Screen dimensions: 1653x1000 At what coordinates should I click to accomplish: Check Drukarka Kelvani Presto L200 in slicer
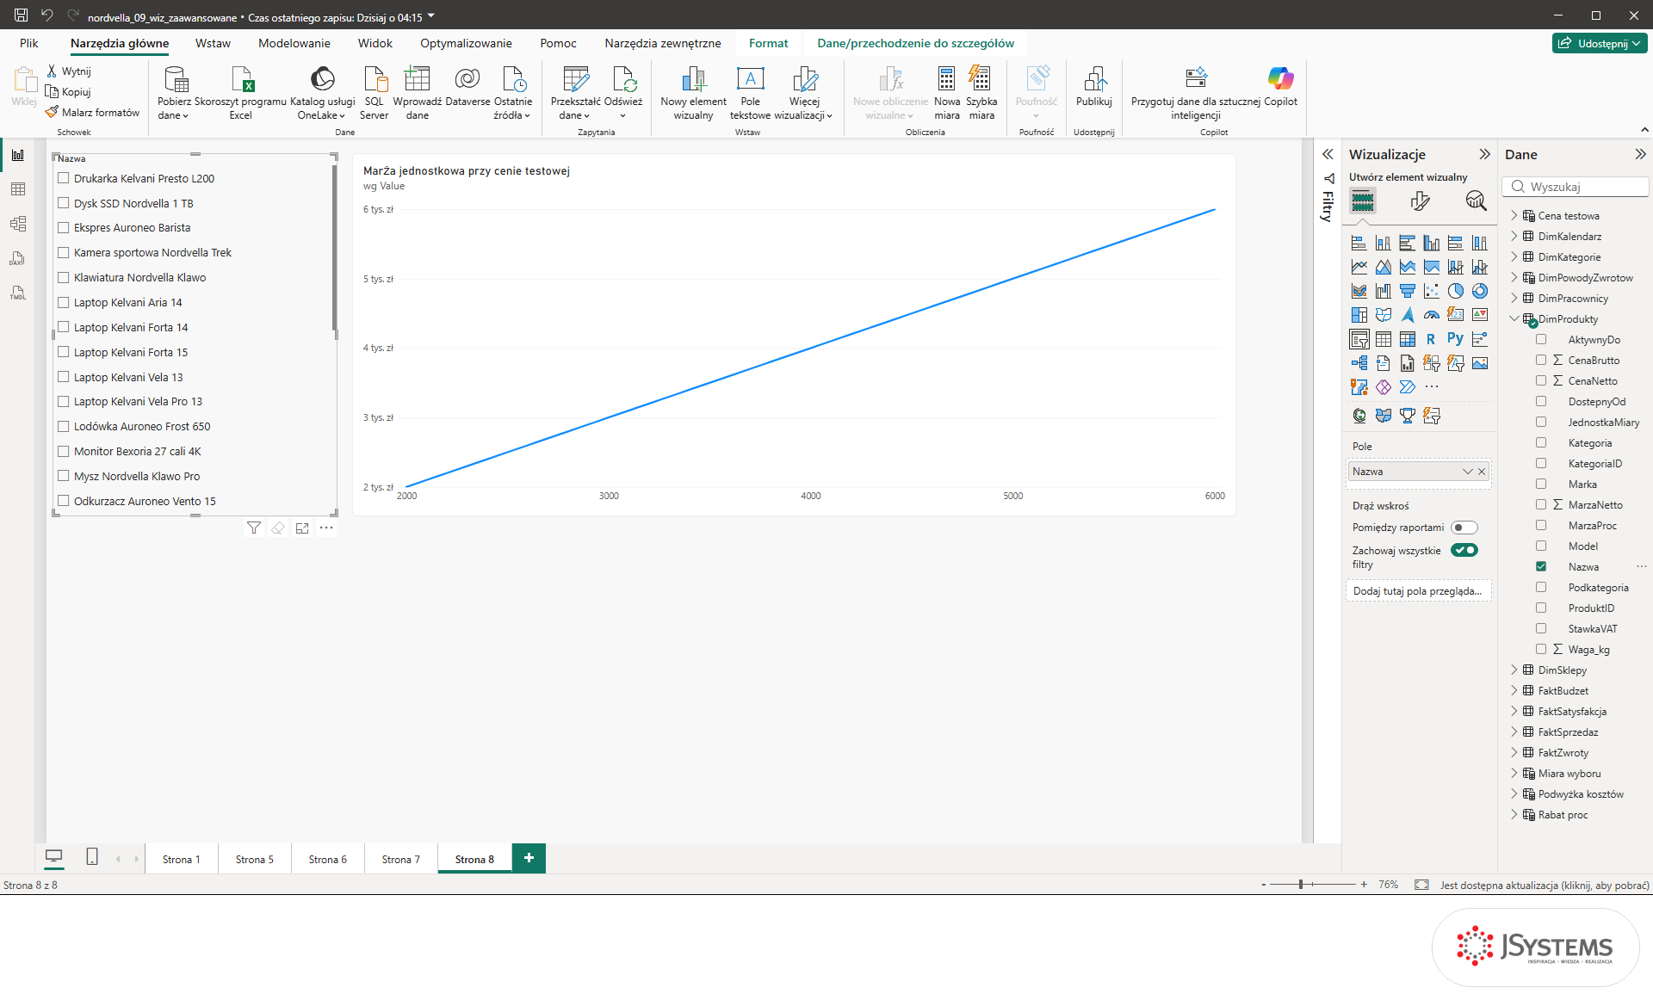[63, 178]
